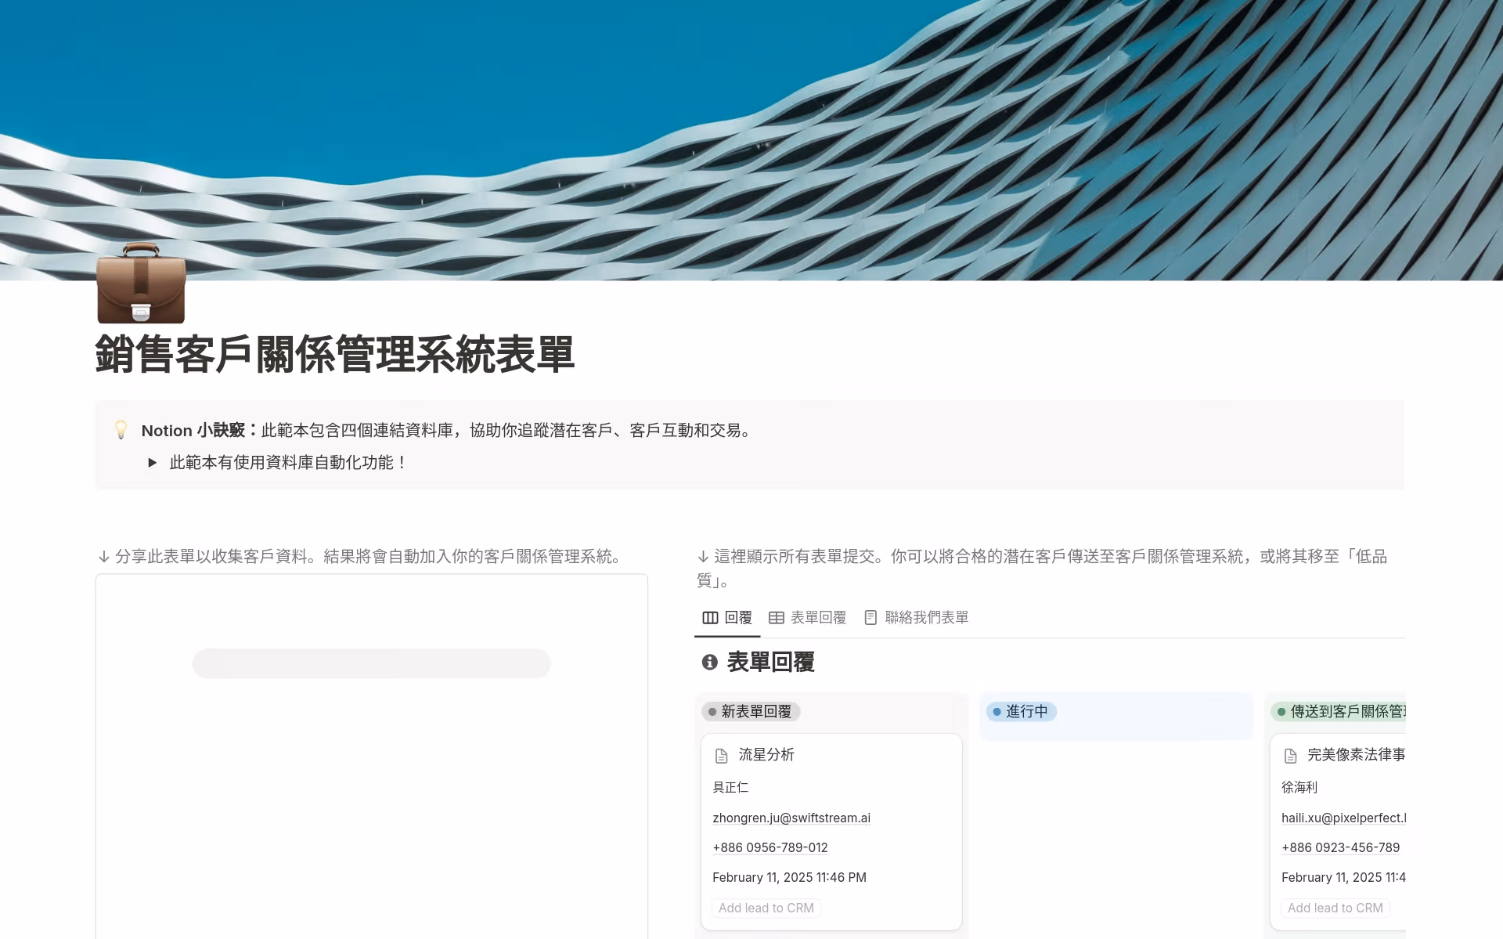This screenshot has height=939, width=1503.
Task: Expand the 此範本有使用資料庫自動化功能 toggle
Action: point(153,462)
